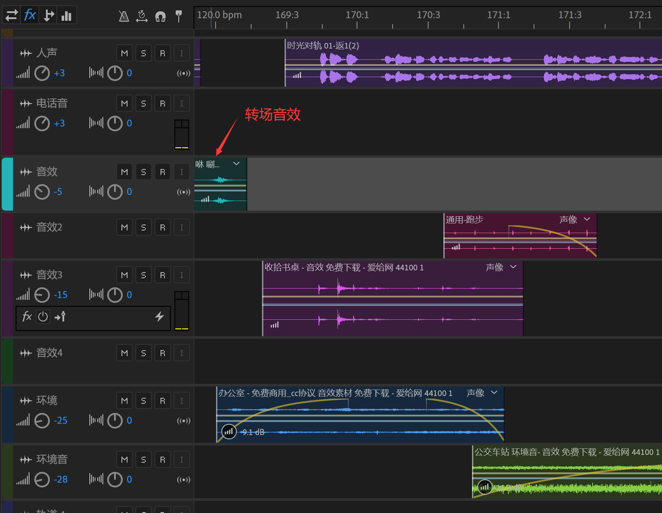Toggle the snapping magnet icon
Image resolution: width=662 pixels, height=513 pixels.
pyautogui.click(x=161, y=17)
